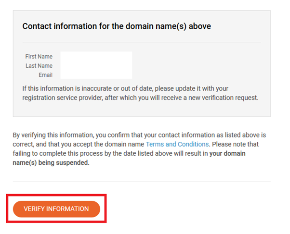Viewport: 290px width, 234px height.
Task: Click the divider line above the verify button
Action: pos(141,182)
